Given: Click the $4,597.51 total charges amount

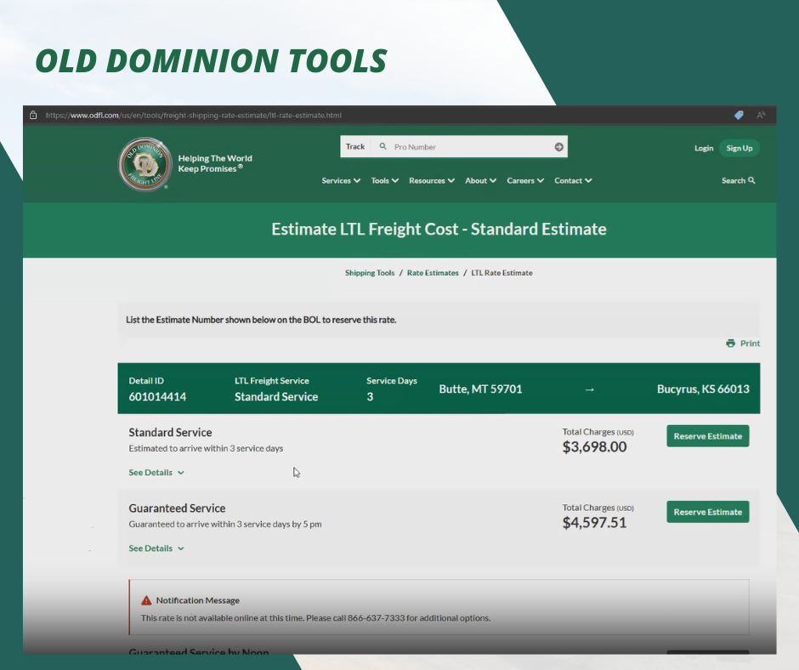Looking at the screenshot, I should click(595, 523).
